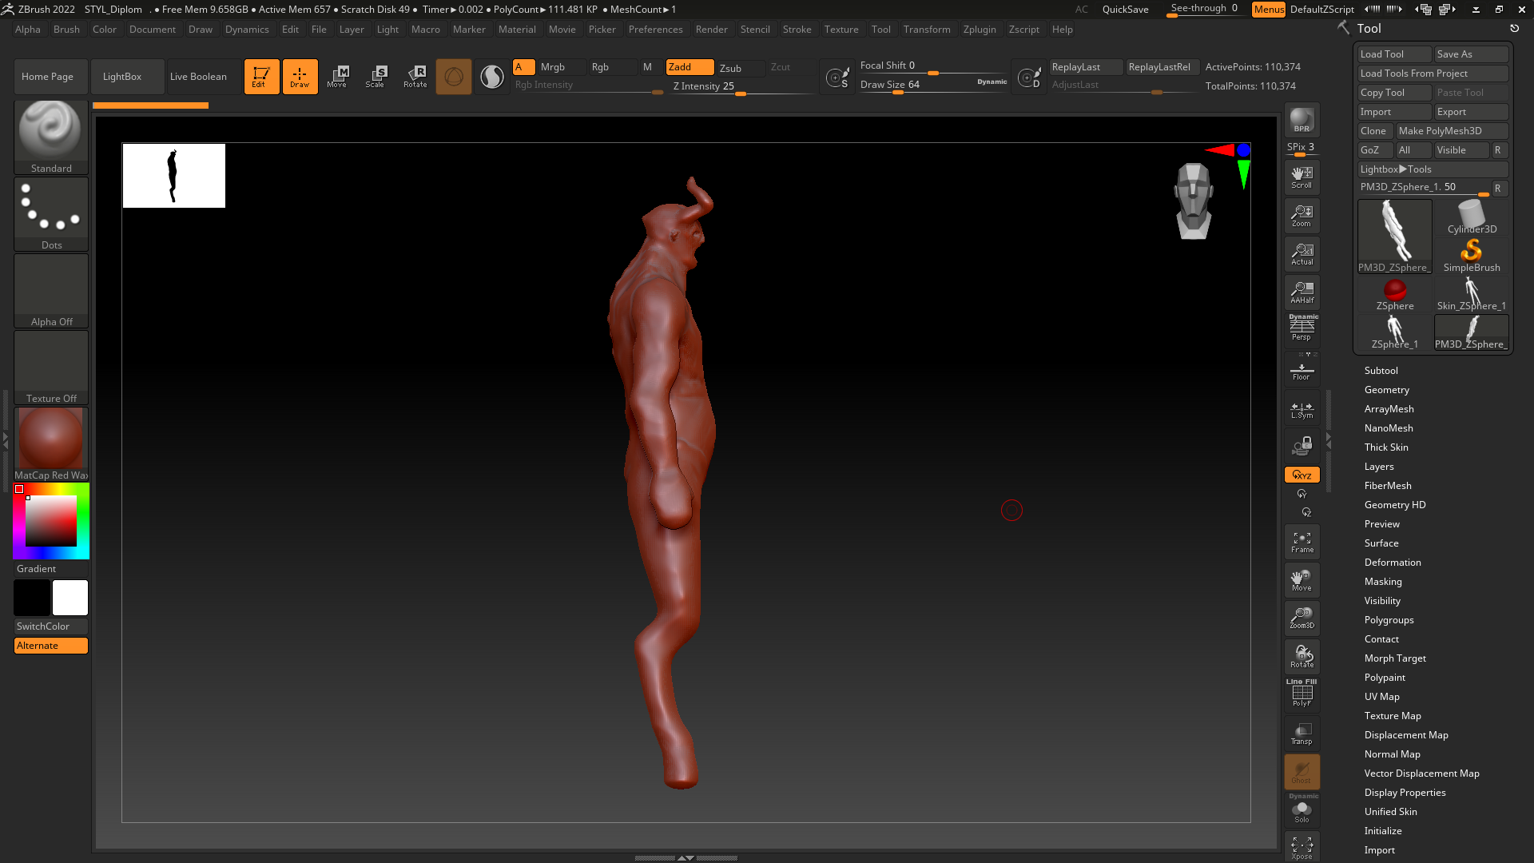Viewport: 1534px width, 863px height.
Task: Open the Zplugin menu
Action: pyautogui.click(x=979, y=30)
